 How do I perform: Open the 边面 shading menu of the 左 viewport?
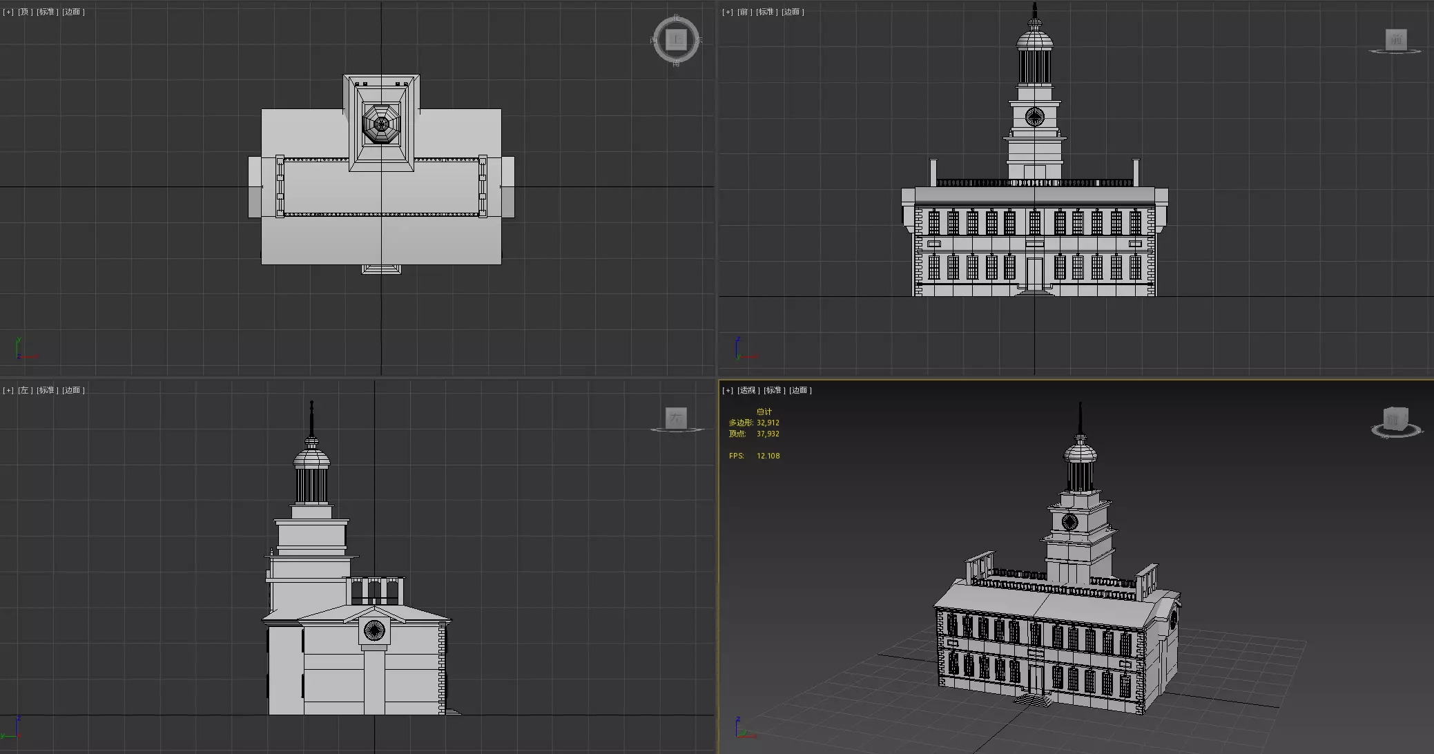coord(73,390)
